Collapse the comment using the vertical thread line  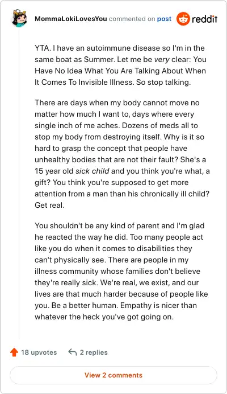tap(19, 183)
